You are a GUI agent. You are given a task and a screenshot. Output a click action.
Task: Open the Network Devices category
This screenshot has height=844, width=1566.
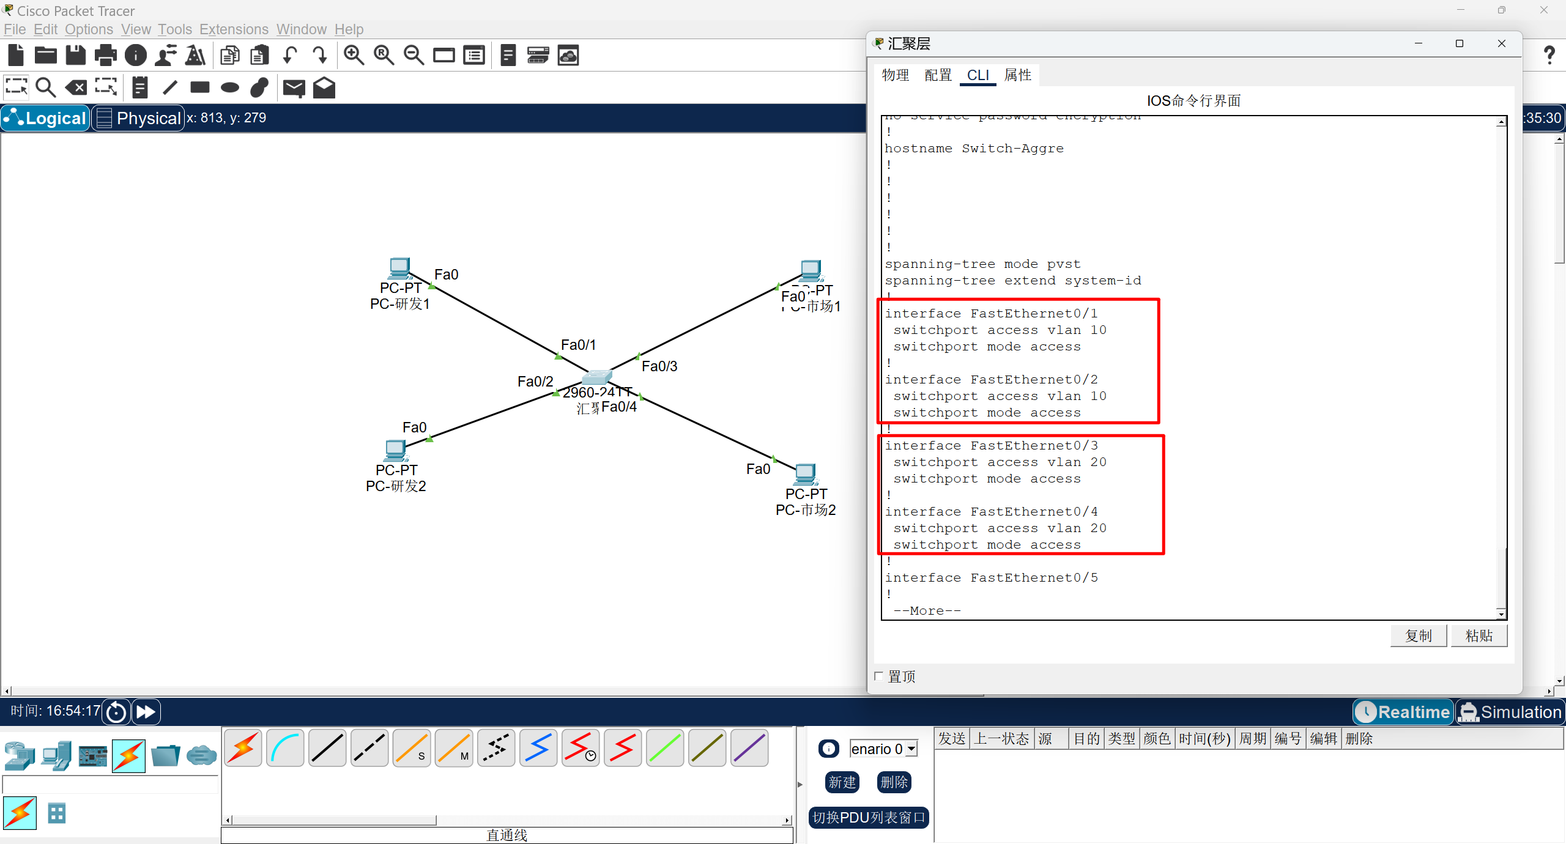20,756
